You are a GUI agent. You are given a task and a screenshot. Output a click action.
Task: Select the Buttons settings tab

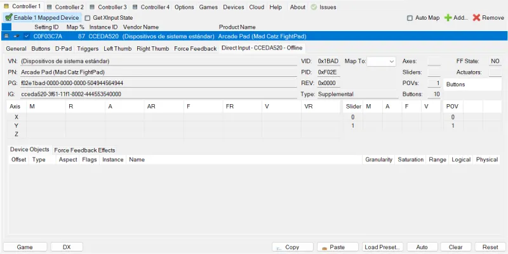coord(41,49)
